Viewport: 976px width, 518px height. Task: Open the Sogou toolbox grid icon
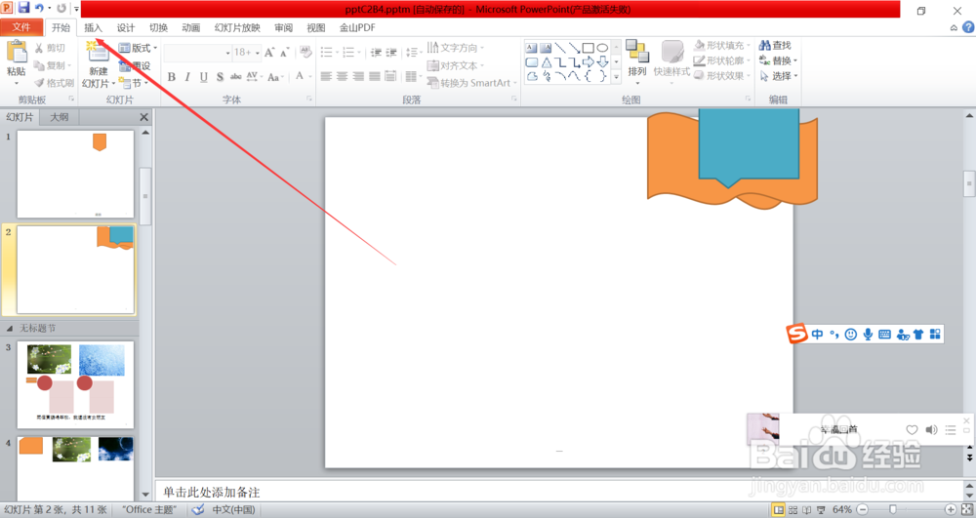coord(935,334)
